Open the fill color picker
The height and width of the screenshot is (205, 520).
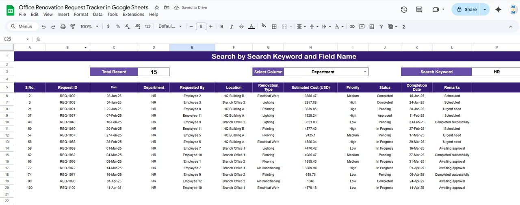tap(264, 26)
